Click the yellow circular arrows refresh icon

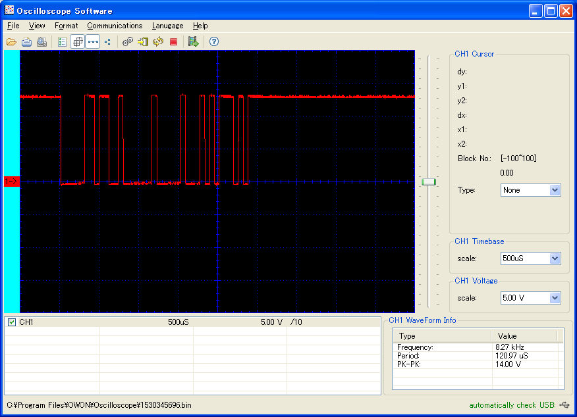click(158, 42)
